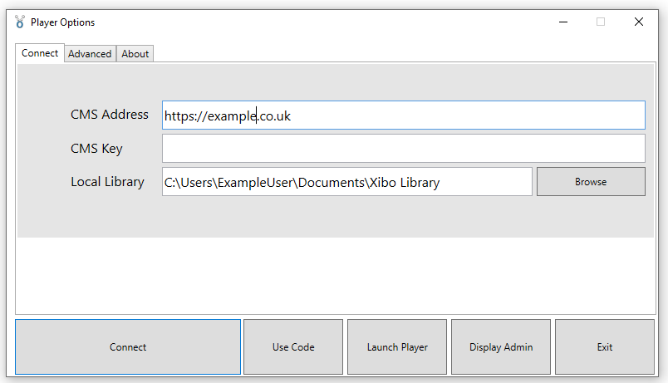
Task: Close the Player Options window
Action: [639, 22]
